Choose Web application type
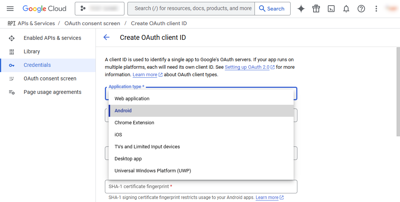400x202 pixels. (x=201, y=99)
